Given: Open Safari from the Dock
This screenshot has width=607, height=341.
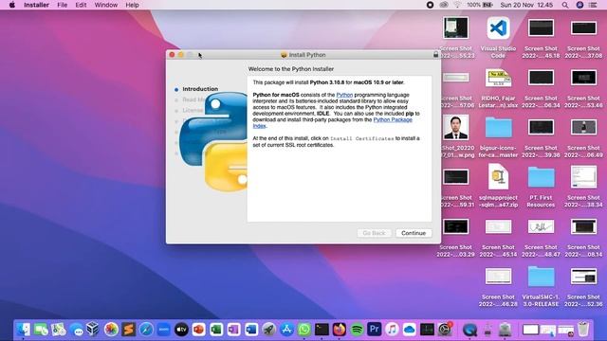Looking at the screenshot, I should tap(146, 330).
